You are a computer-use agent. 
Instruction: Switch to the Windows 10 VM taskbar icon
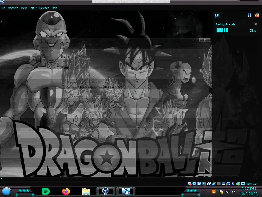[x=126, y=191]
